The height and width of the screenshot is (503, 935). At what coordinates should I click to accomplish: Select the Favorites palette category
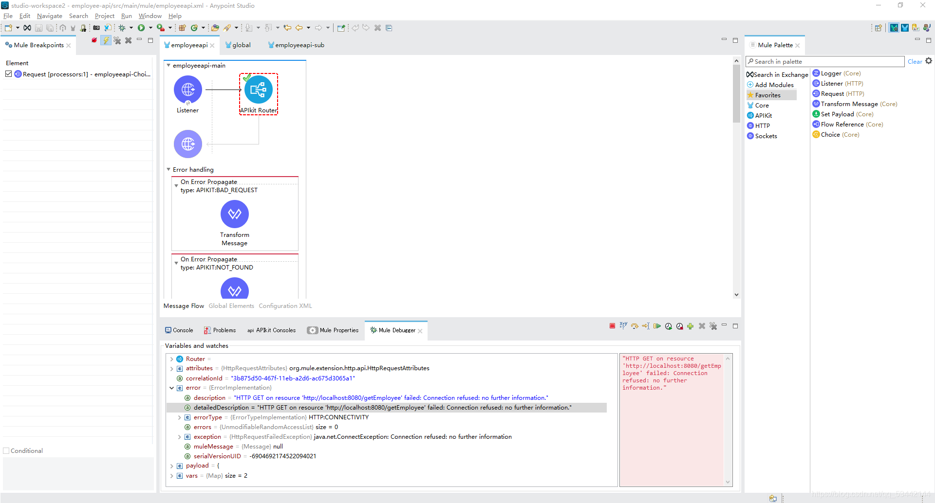point(771,95)
